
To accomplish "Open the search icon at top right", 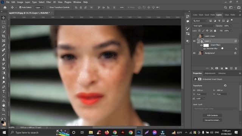I will pyautogui.click(x=225, y=8).
